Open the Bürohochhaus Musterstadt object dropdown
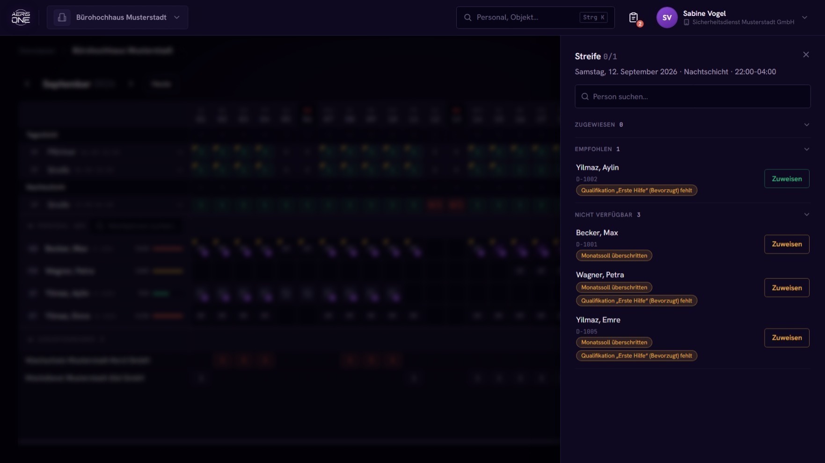 coord(117,17)
